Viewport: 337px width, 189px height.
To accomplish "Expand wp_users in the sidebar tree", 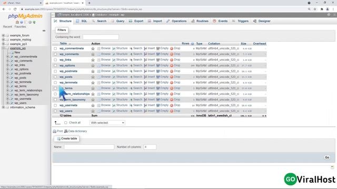I will (7, 103).
